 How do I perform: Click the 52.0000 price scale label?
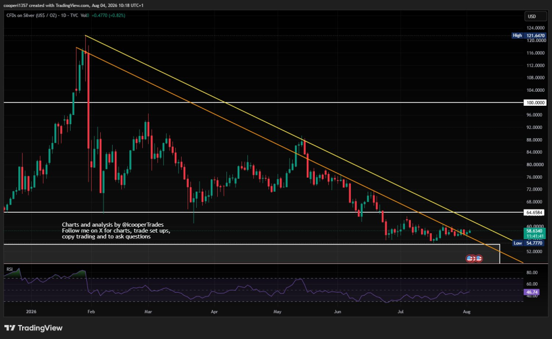(535, 252)
